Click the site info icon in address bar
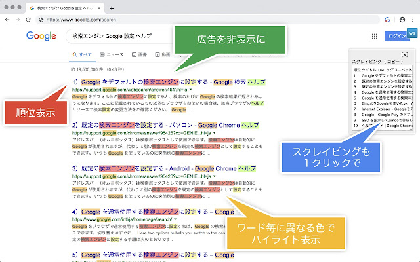This screenshot has height=262, width=420. point(41,20)
